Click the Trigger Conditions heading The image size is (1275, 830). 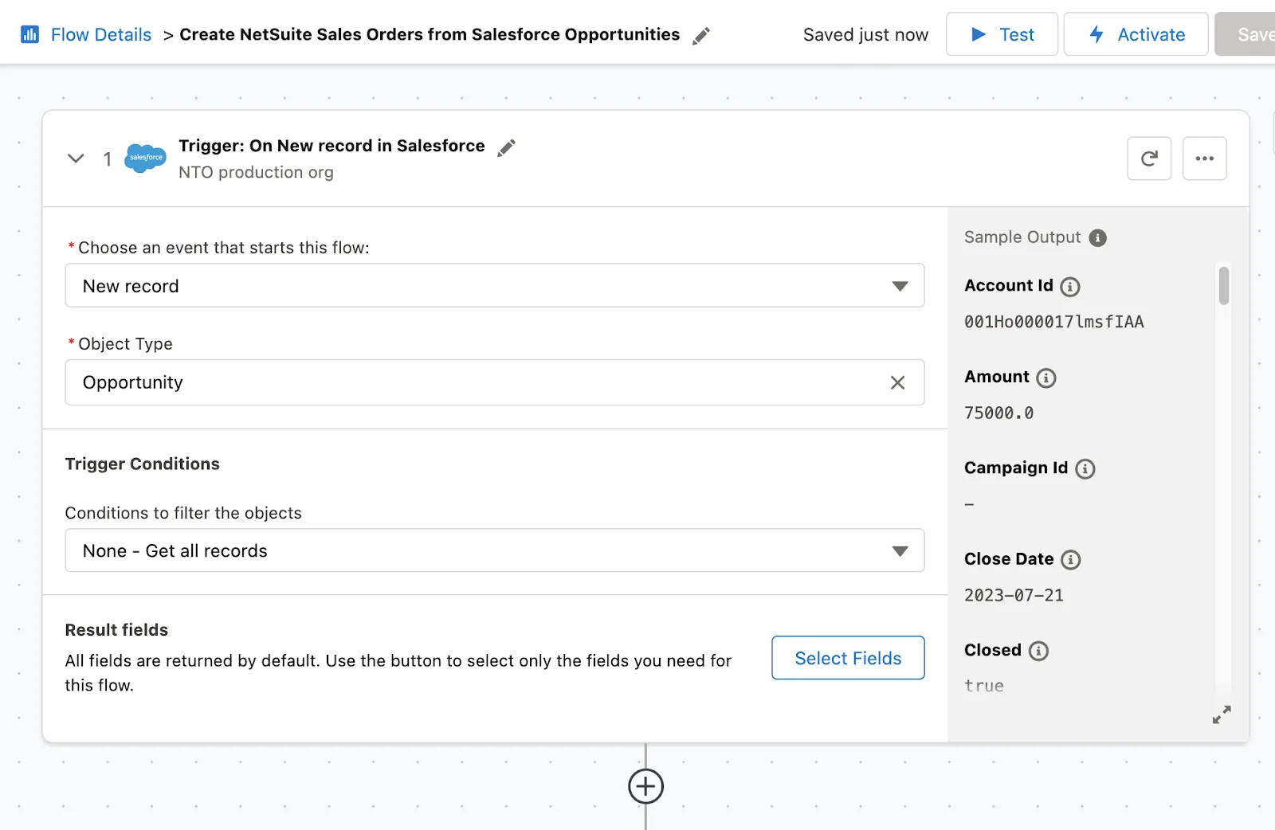142,464
